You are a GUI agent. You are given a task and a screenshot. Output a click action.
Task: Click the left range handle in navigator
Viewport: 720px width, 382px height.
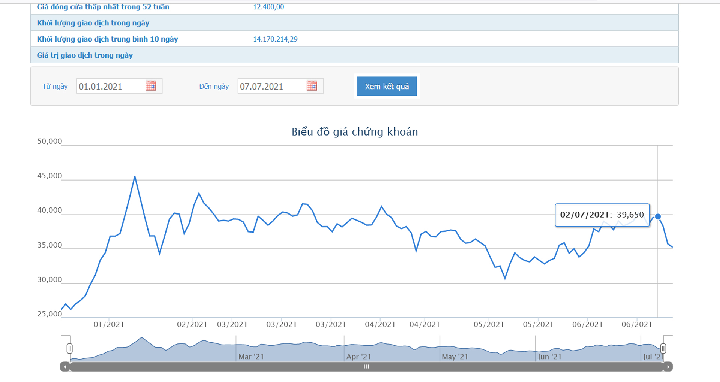(69, 349)
